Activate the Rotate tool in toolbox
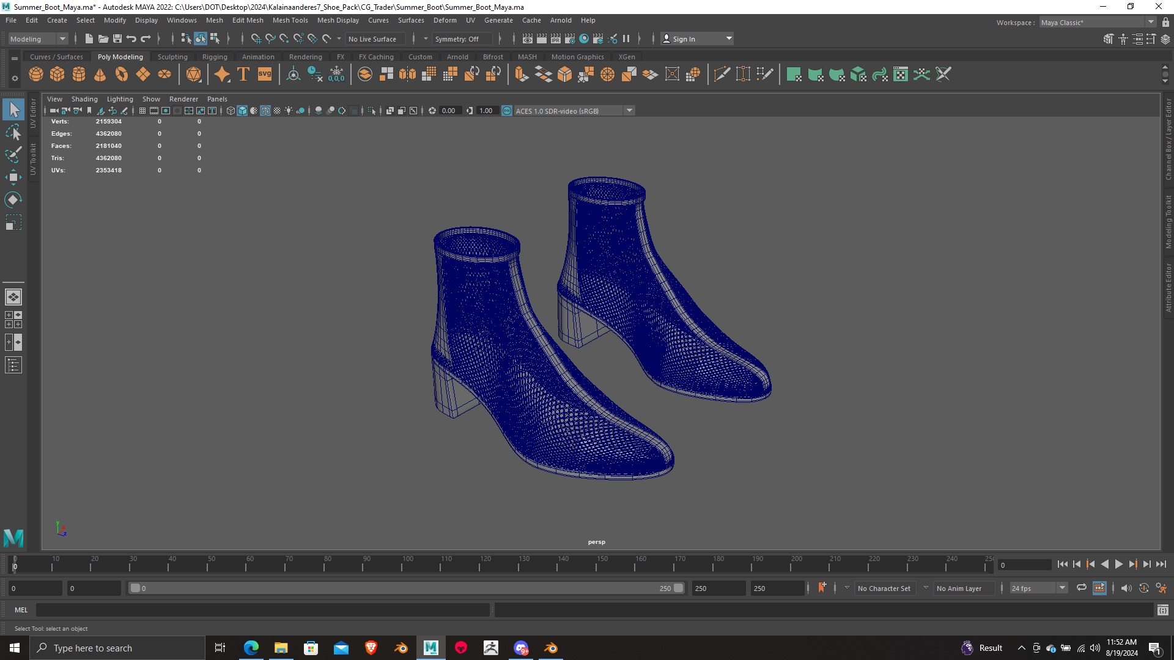The image size is (1174, 660). [x=13, y=200]
